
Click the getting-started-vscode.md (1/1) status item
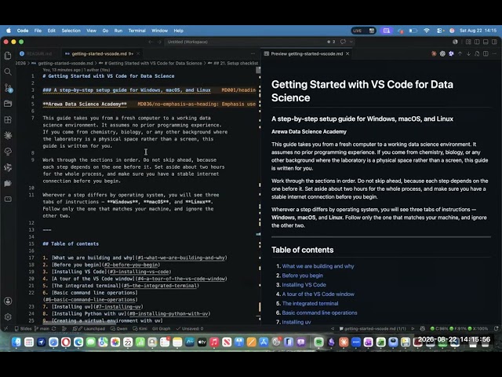coord(373,328)
